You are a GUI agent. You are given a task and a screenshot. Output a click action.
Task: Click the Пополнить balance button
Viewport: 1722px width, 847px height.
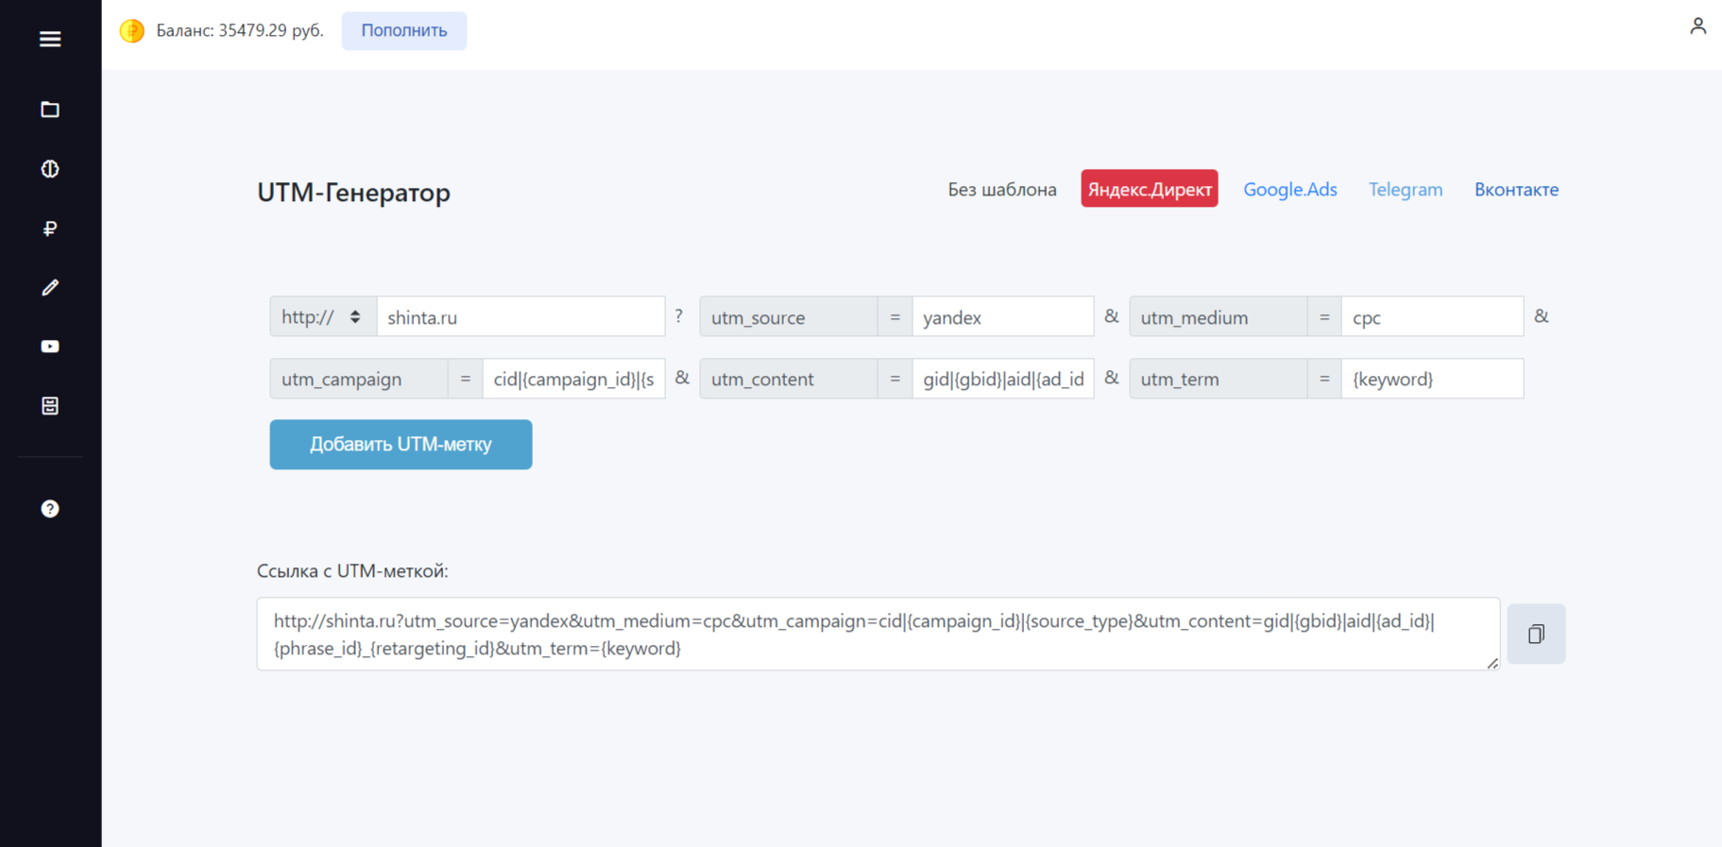coord(403,30)
